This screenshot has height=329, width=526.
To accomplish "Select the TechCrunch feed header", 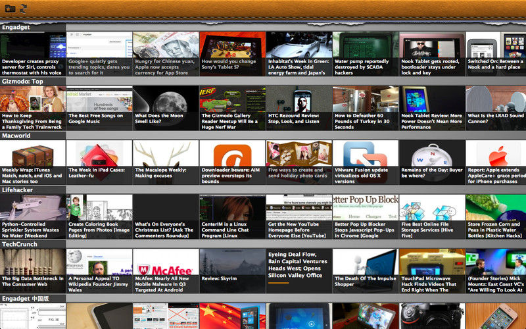I will click(x=33, y=244).
